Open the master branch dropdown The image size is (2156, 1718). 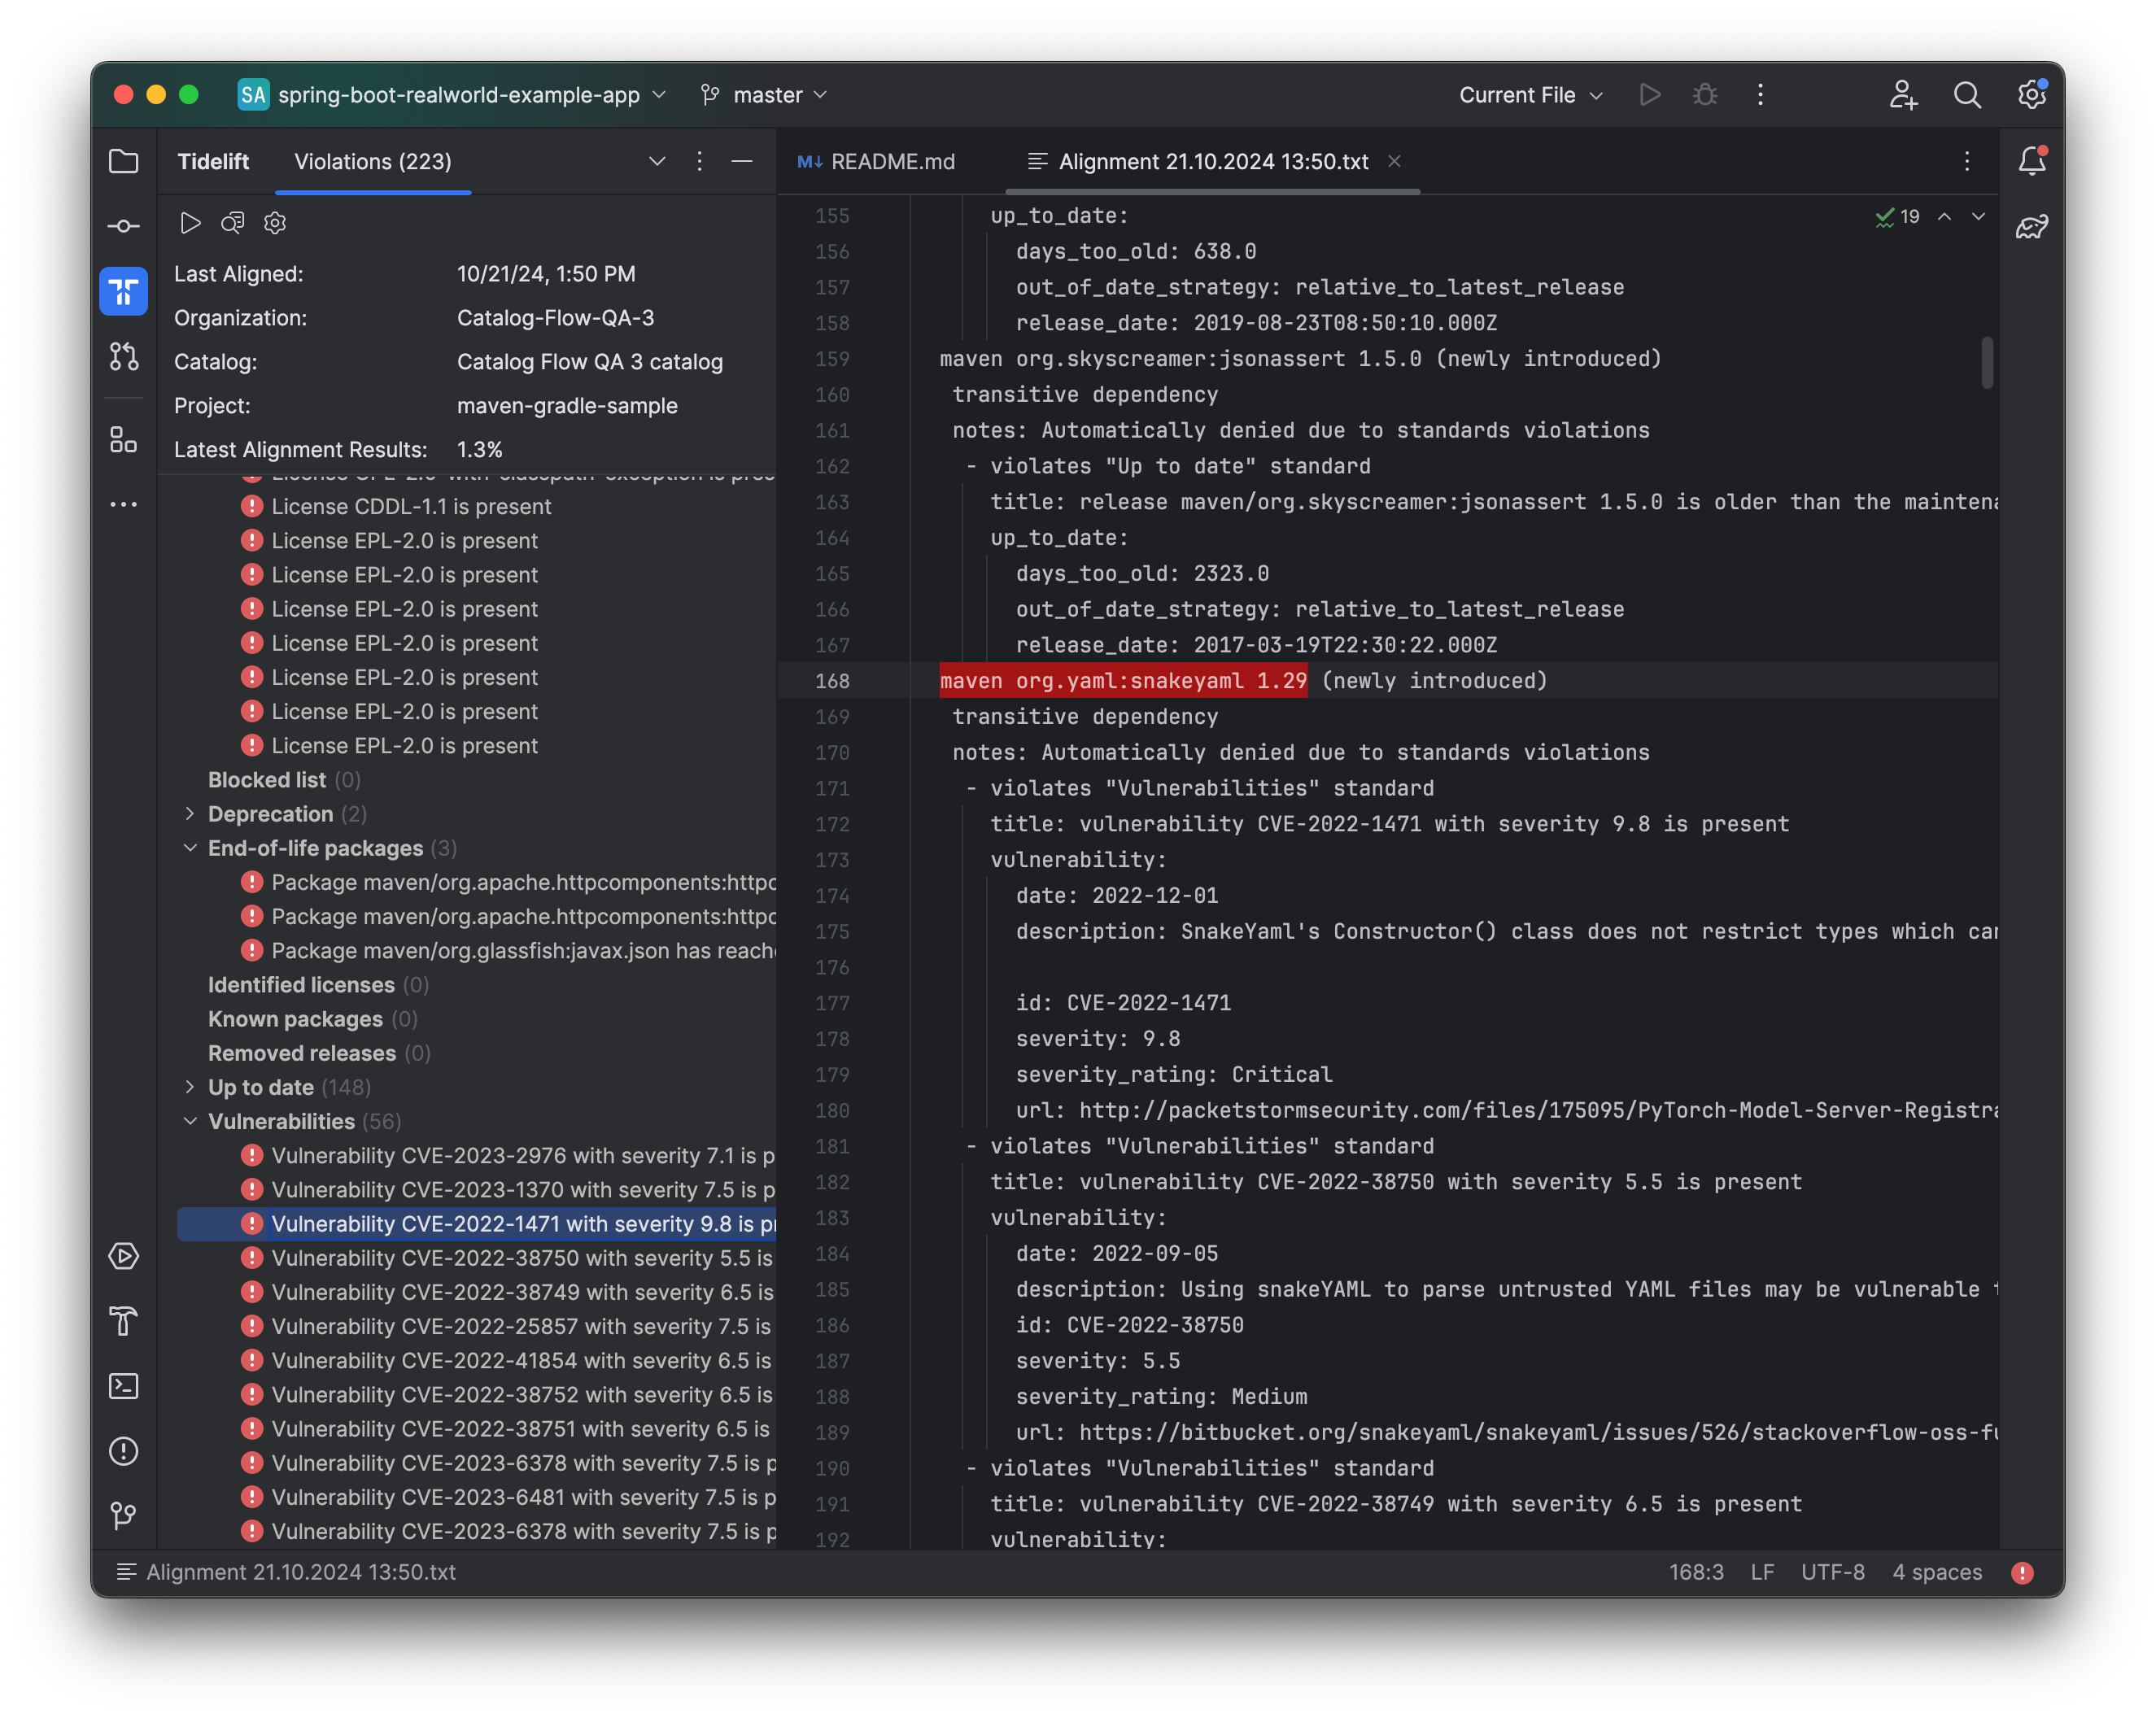[765, 95]
